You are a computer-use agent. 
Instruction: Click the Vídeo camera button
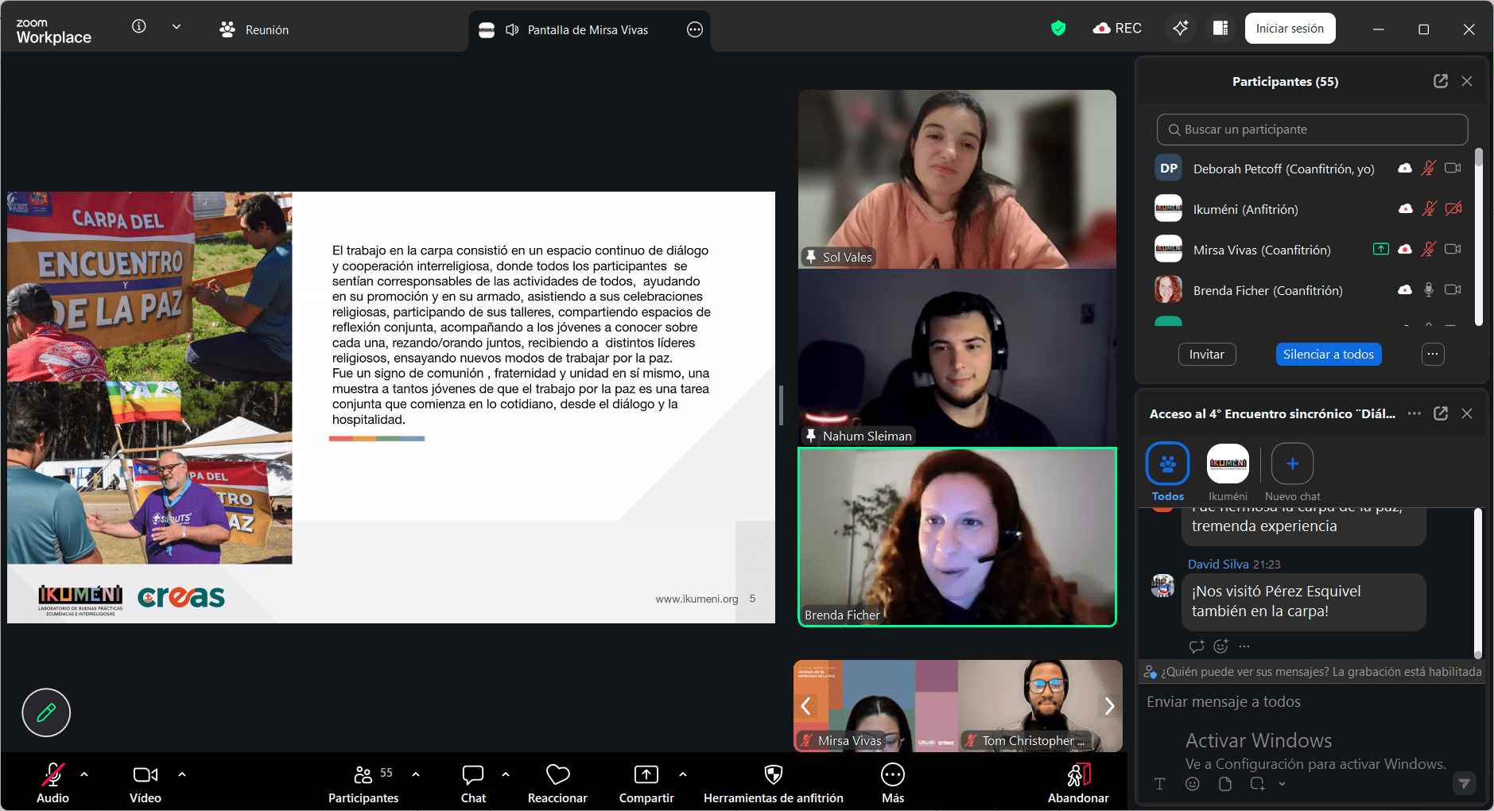coord(146,782)
